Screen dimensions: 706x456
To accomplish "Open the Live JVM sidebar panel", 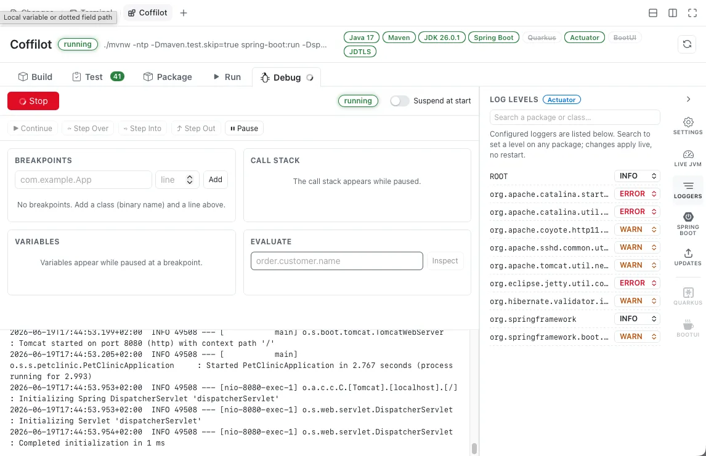I will (688, 158).
